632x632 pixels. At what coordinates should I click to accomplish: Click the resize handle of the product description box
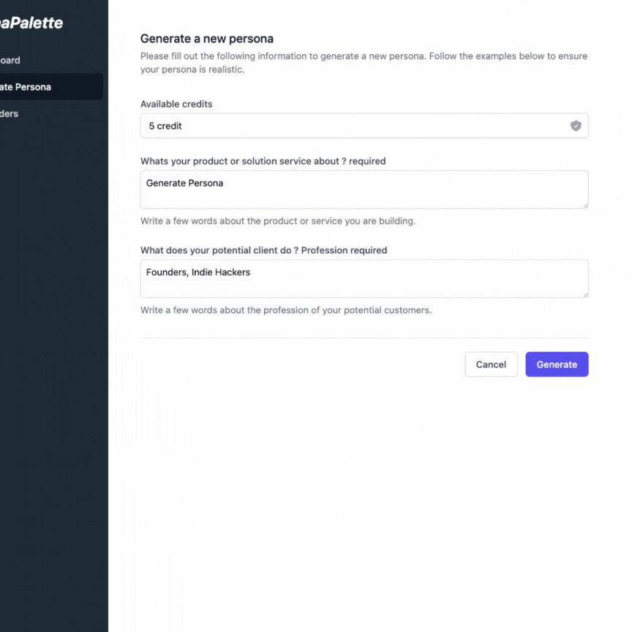[585, 206]
